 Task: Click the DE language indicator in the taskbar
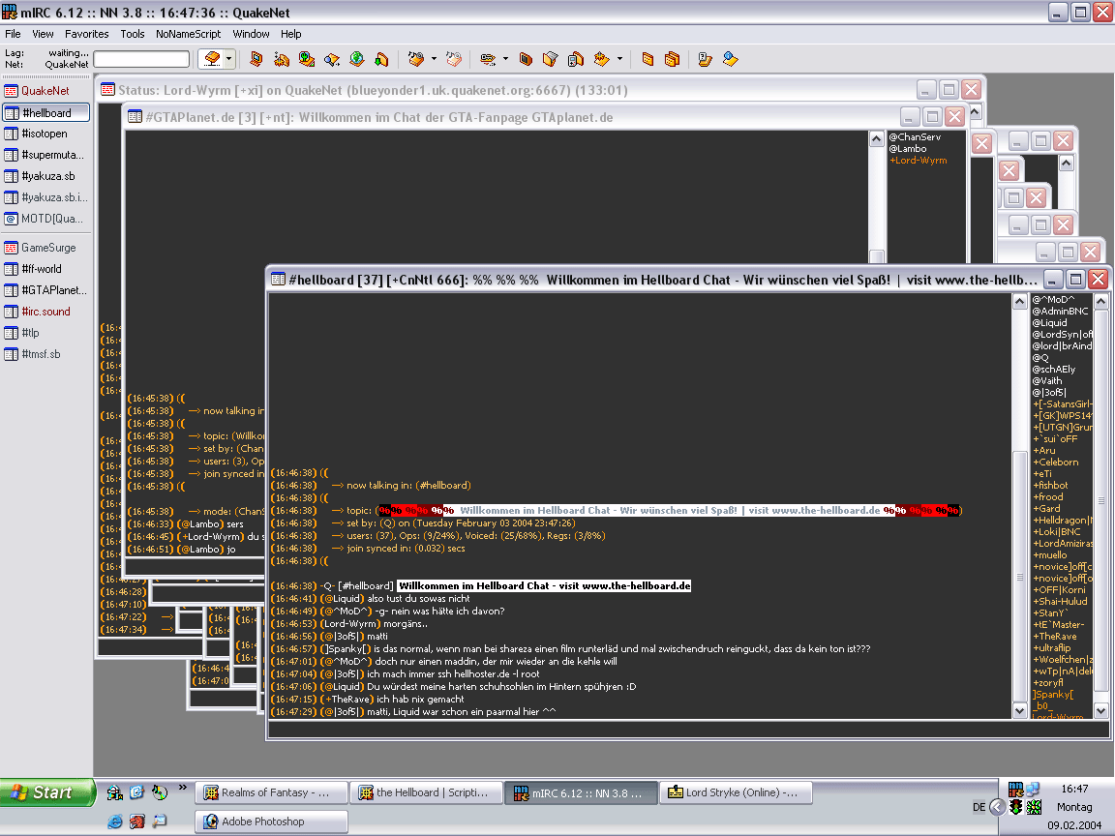(x=979, y=807)
